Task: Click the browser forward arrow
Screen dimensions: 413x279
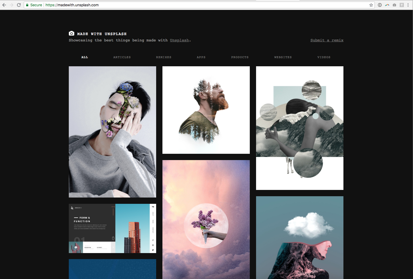Action: pos(12,5)
